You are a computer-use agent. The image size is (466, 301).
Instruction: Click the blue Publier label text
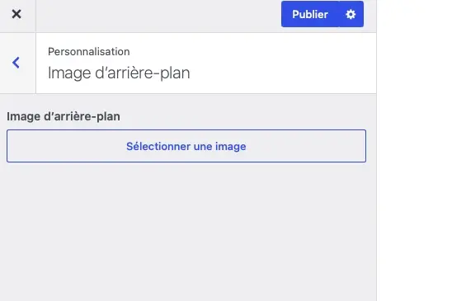[x=310, y=14]
